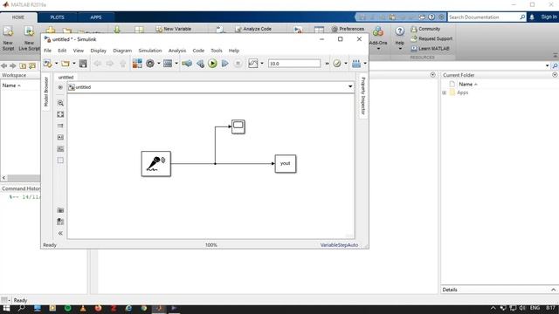Open Model Configuration dropdown arrow
559x314 pixels.
[159, 64]
